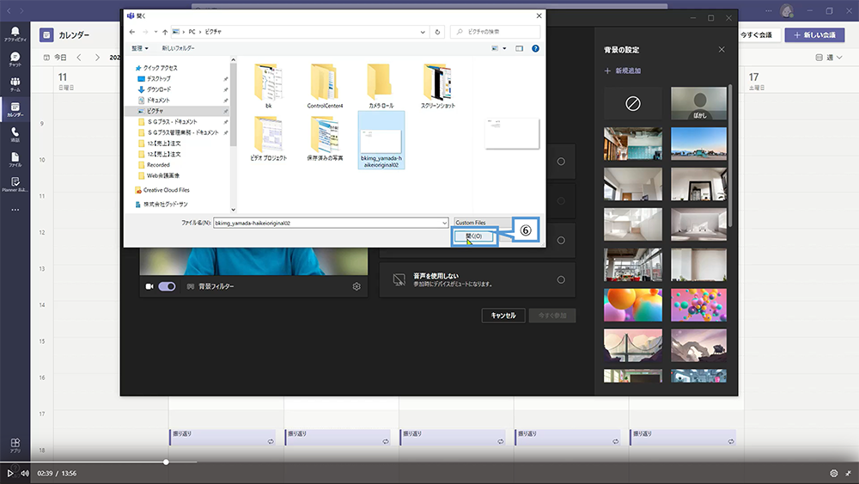Open the view mode dropdown arrow
Screen dimensions: 859x484
(x=504, y=48)
